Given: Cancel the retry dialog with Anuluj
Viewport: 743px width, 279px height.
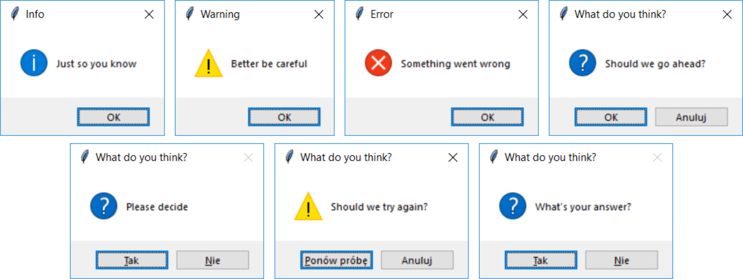Looking at the screenshot, I should [x=417, y=260].
